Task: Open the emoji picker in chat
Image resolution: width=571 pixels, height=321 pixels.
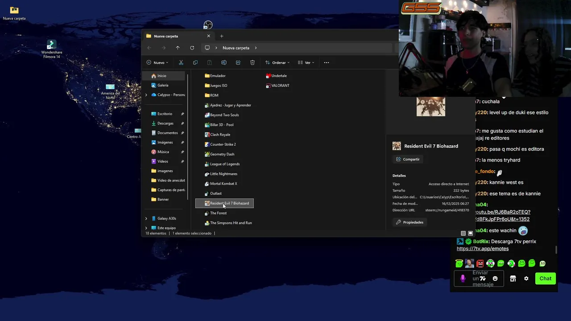Action: point(495,279)
